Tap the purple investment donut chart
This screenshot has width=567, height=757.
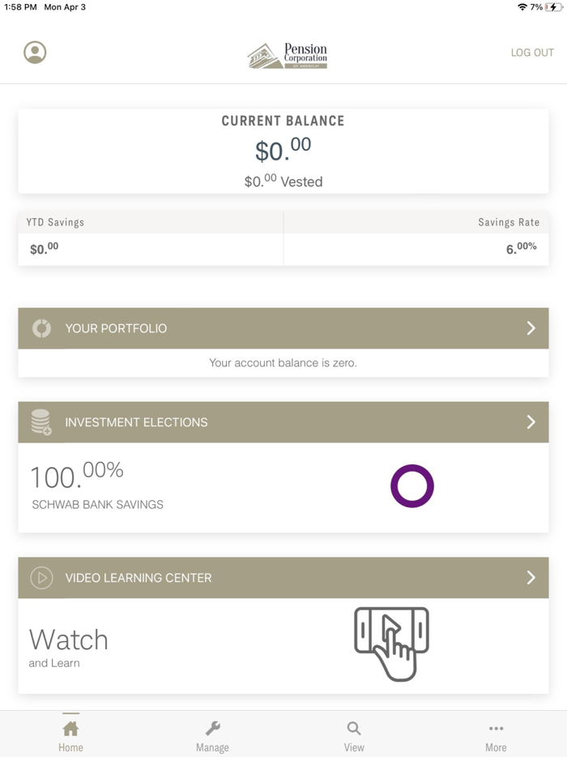(x=413, y=485)
